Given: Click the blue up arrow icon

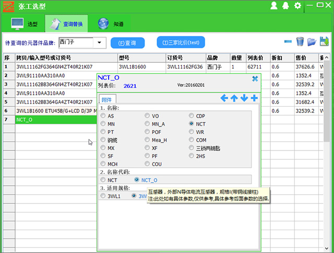Looking at the screenshot, I should point(234,98).
